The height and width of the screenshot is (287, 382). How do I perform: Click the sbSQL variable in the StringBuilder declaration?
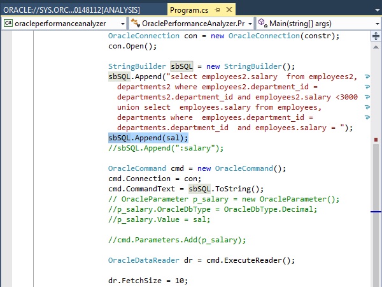[x=181, y=66]
